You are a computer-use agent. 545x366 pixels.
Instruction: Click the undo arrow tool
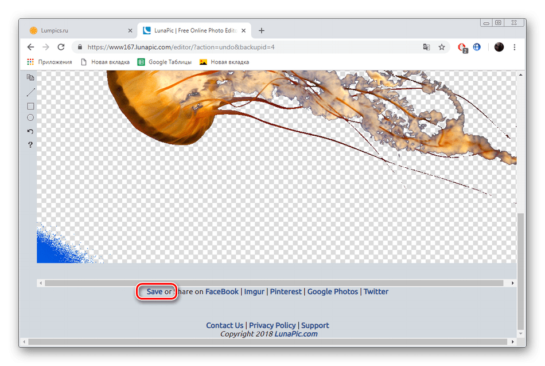pyautogui.click(x=30, y=132)
